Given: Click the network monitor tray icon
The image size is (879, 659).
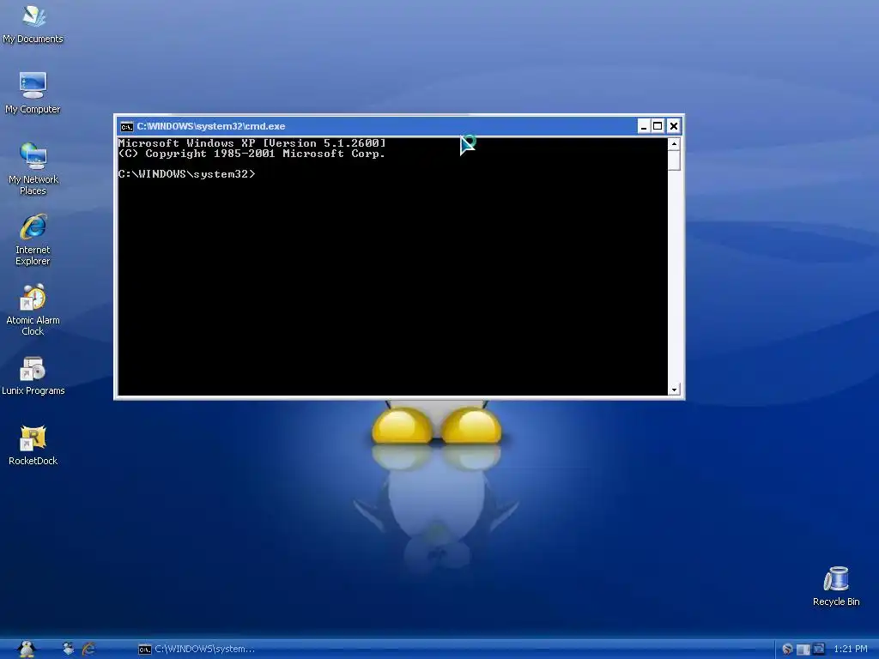Looking at the screenshot, I should [818, 649].
